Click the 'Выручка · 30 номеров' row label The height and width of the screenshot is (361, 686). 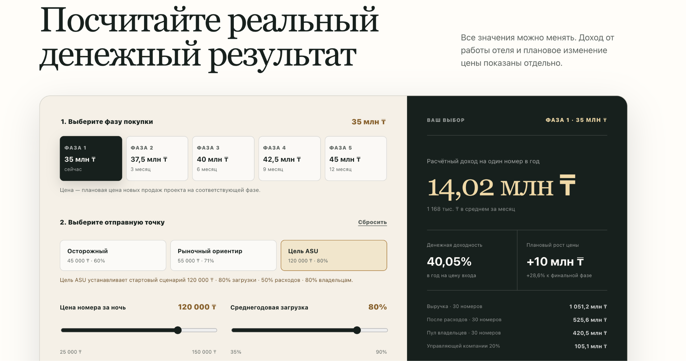(455, 306)
